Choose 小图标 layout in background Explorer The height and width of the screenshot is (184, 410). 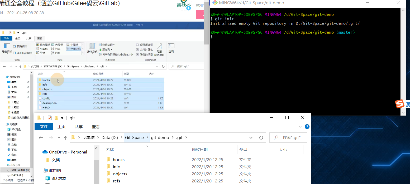[42, 49]
